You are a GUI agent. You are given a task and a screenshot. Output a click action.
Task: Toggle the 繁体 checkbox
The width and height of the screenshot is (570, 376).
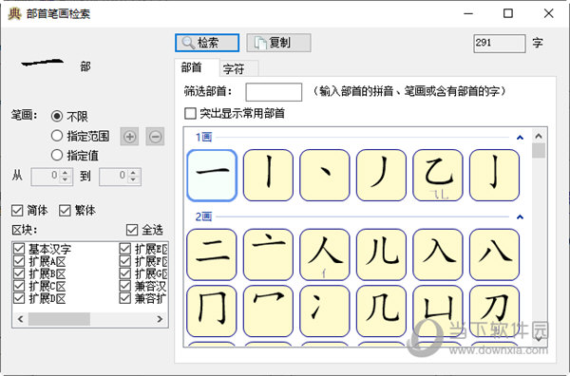(65, 211)
